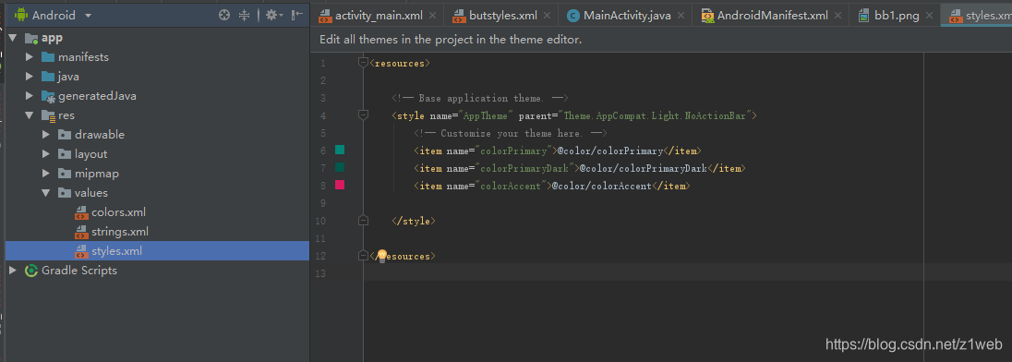Expand the manifests folder
This screenshot has width=1012, height=362.
(29, 57)
